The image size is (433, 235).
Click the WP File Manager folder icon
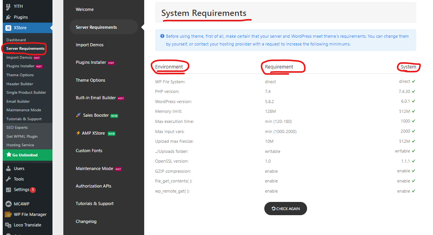tap(8, 214)
